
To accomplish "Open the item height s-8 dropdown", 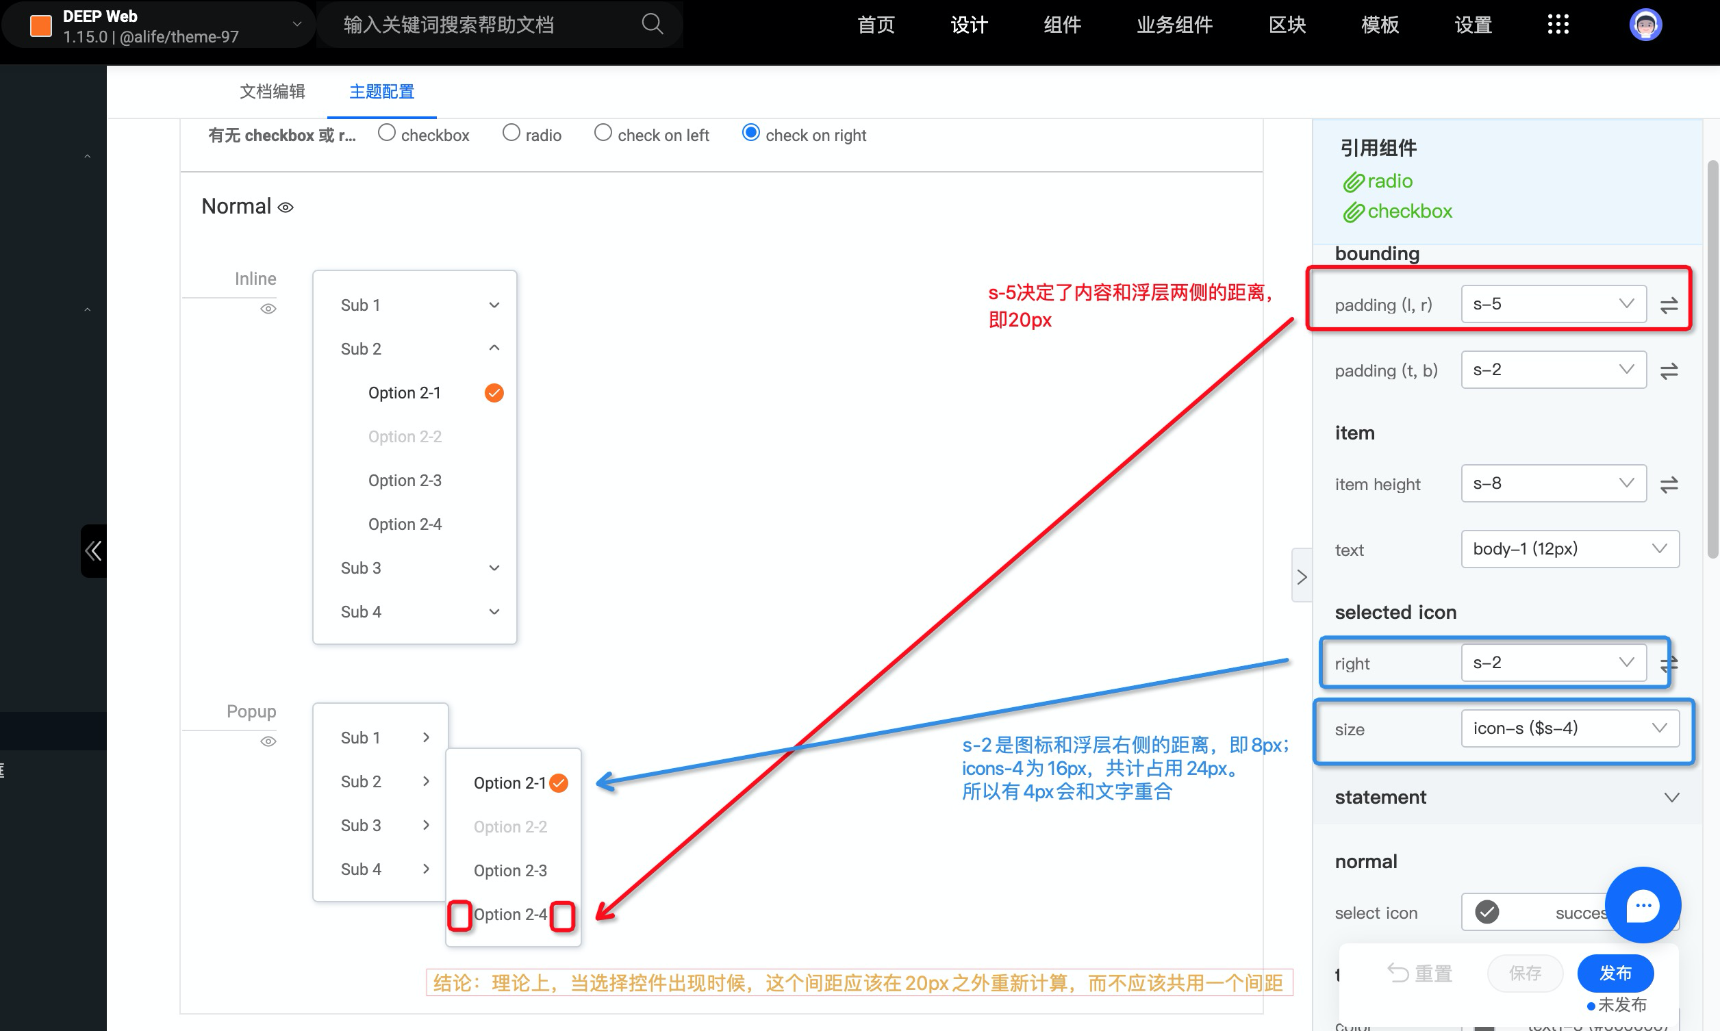I will tap(1552, 483).
